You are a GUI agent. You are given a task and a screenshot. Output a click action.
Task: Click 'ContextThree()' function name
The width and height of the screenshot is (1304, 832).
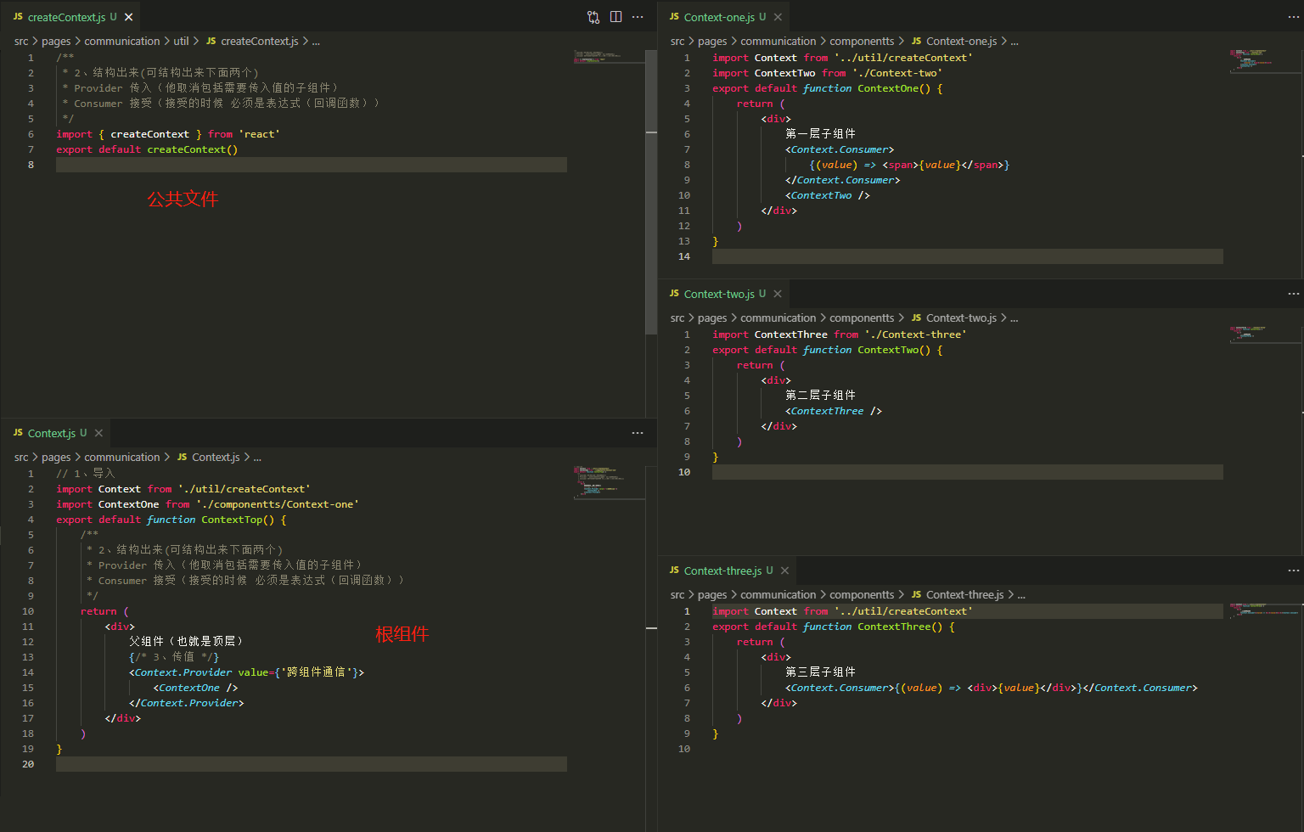[x=900, y=627]
